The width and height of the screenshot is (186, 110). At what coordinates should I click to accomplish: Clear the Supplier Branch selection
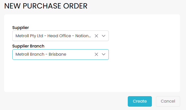pos(96,54)
